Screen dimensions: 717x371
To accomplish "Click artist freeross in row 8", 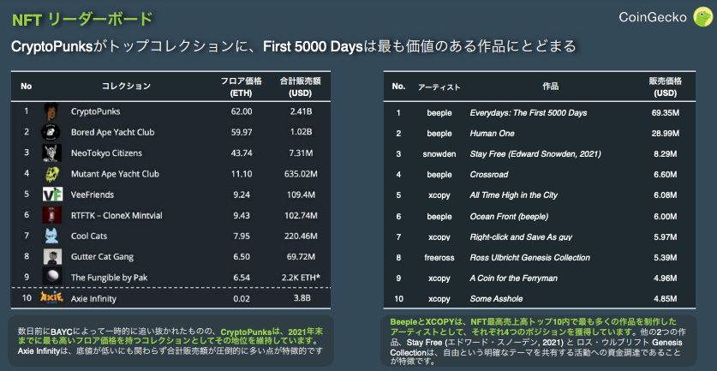I will 439,258.
